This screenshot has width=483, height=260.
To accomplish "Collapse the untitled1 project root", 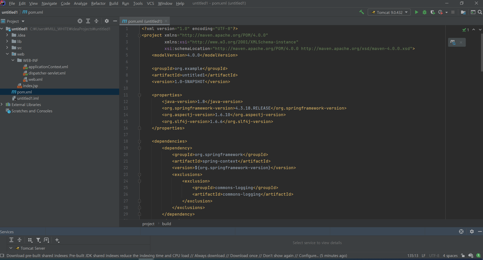I will [x=2, y=29].
